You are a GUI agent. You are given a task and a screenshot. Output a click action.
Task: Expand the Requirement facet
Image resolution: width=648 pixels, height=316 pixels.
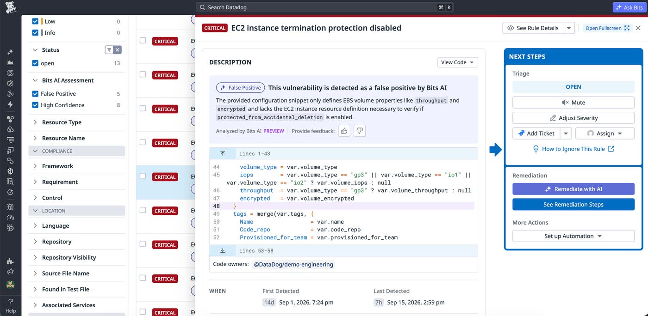(x=35, y=182)
